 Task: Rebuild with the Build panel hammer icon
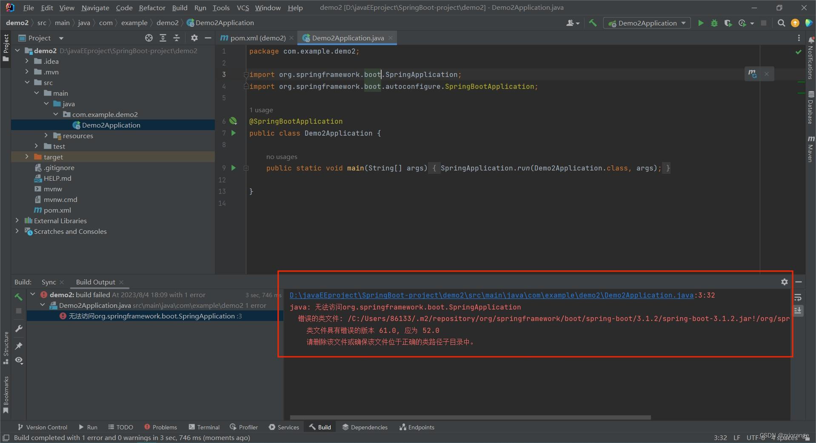(x=18, y=296)
